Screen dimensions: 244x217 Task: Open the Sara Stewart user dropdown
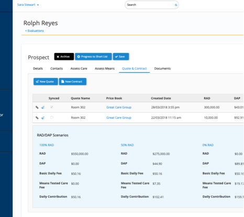pos(28,5)
